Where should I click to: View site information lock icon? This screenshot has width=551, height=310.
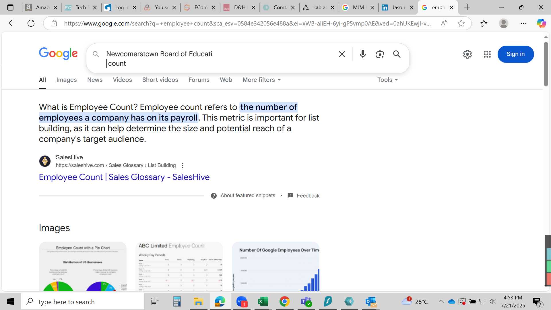pyautogui.click(x=54, y=23)
